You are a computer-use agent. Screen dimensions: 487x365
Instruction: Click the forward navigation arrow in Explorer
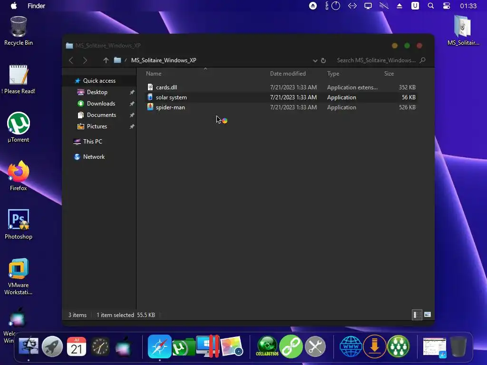(85, 60)
